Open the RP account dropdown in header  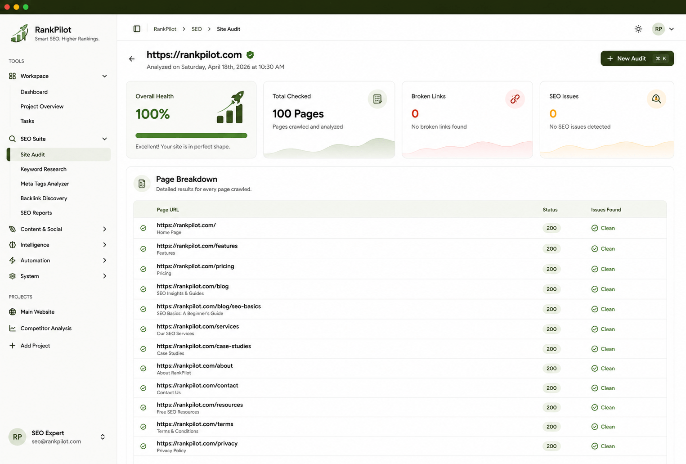pyautogui.click(x=664, y=29)
